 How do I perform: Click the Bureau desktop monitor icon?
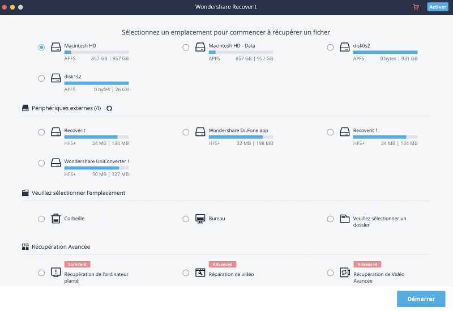click(200, 219)
